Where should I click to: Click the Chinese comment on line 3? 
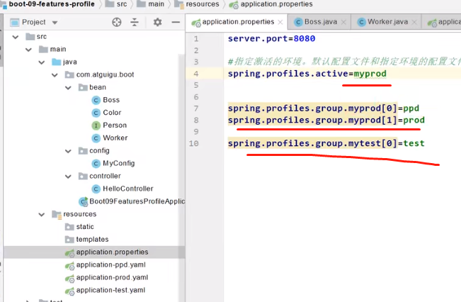tap(344, 62)
